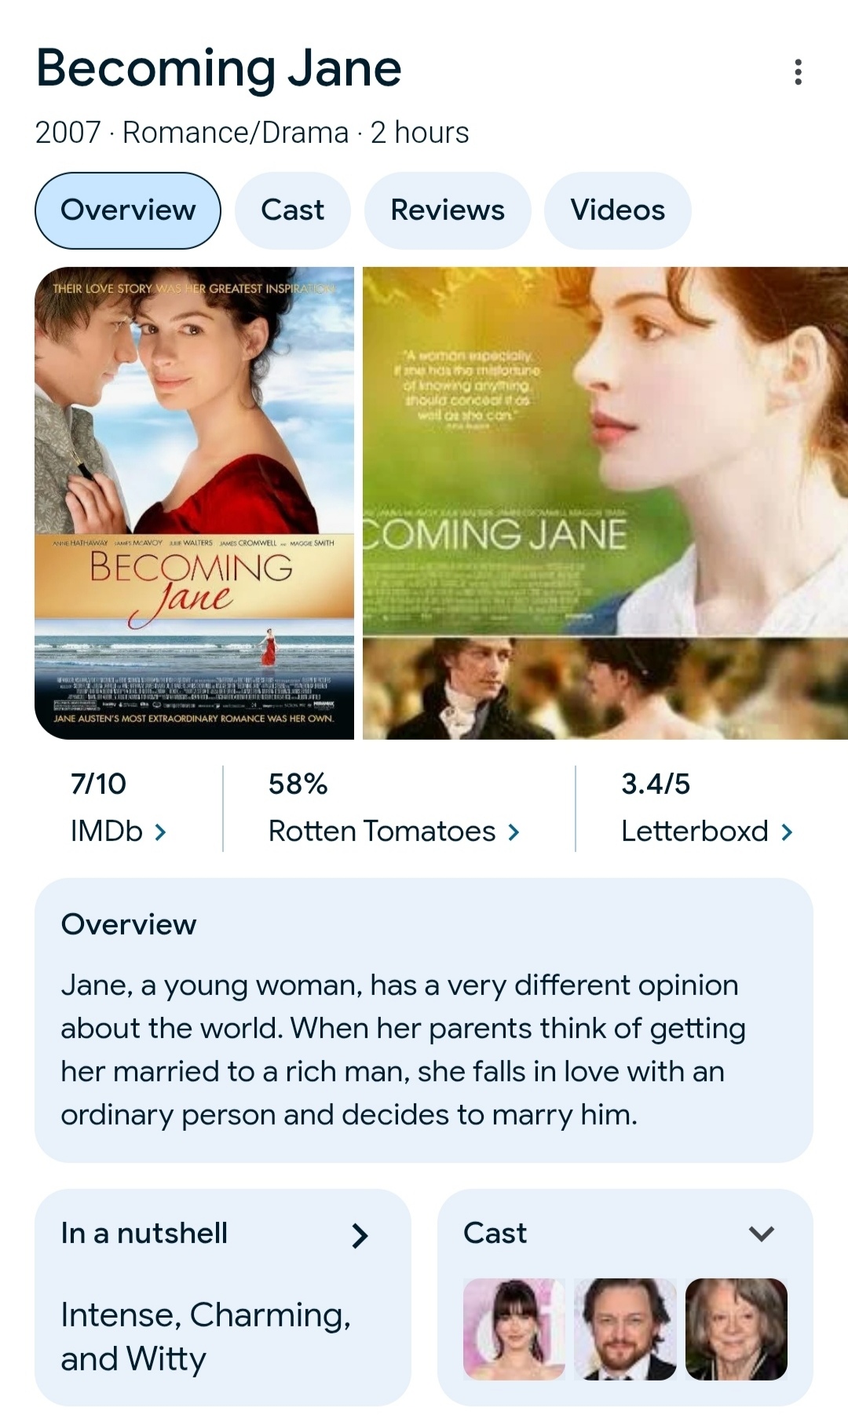Expand the Cast dropdown chevron
Screen dimensions: 848x1419
click(x=762, y=1234)
